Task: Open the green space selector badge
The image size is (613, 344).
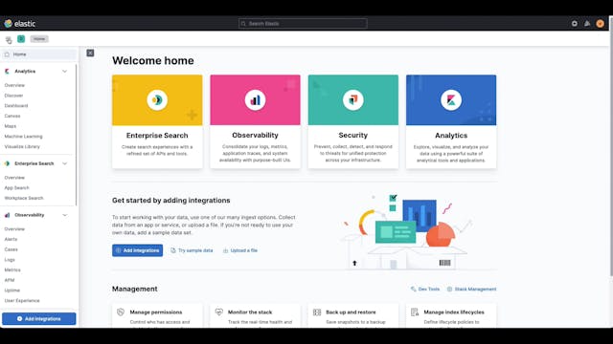Action: 21,38
